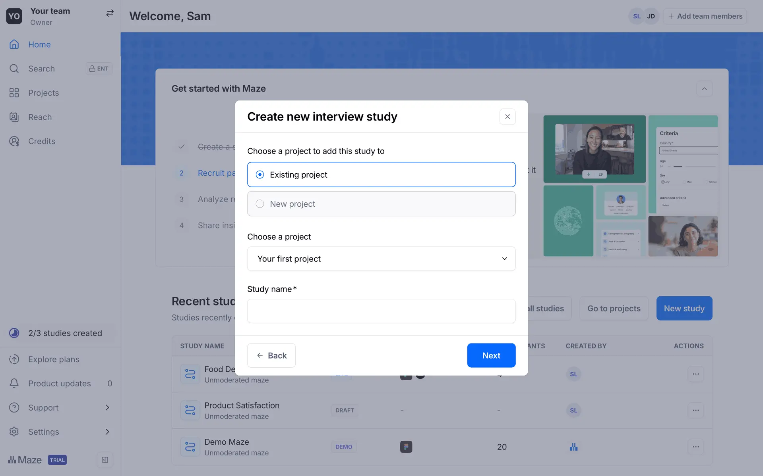Open Projects in the sidebar menu

43,93
